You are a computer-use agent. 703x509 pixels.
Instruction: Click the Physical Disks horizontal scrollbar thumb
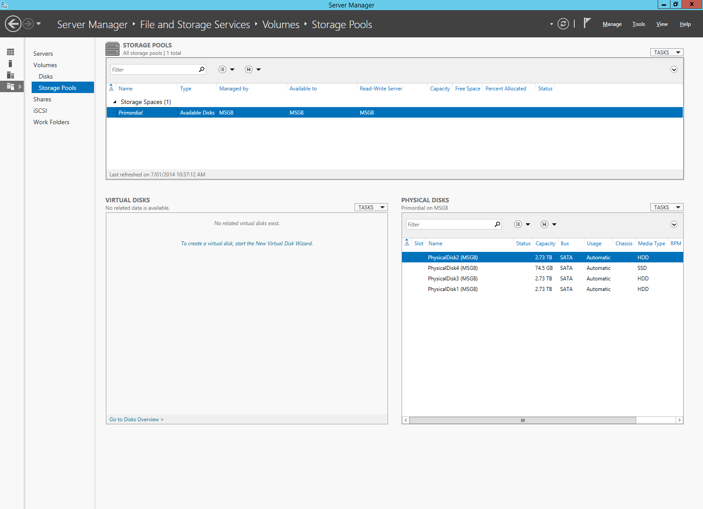pos(523,420)
